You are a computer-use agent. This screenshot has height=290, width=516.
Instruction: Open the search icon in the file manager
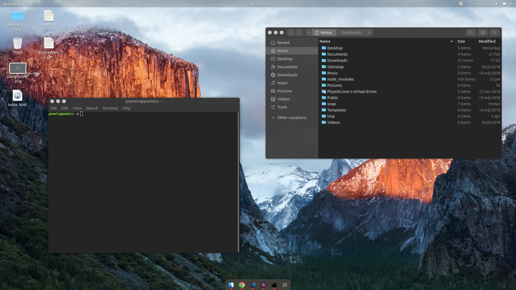[x=471, y=32]
